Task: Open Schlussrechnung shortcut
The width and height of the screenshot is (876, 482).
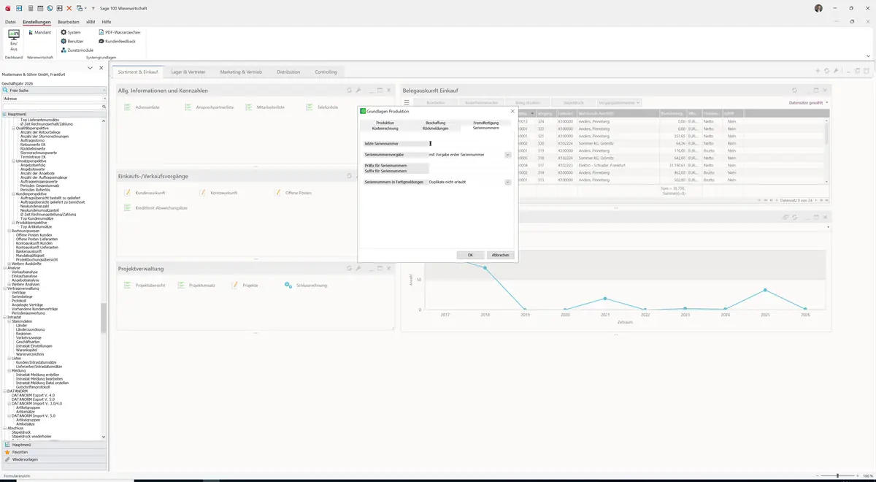Action: click(x=306, y=285)
